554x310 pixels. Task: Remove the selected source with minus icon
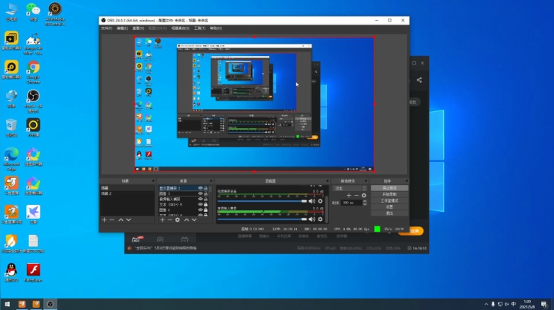click(x=170, y=219)
